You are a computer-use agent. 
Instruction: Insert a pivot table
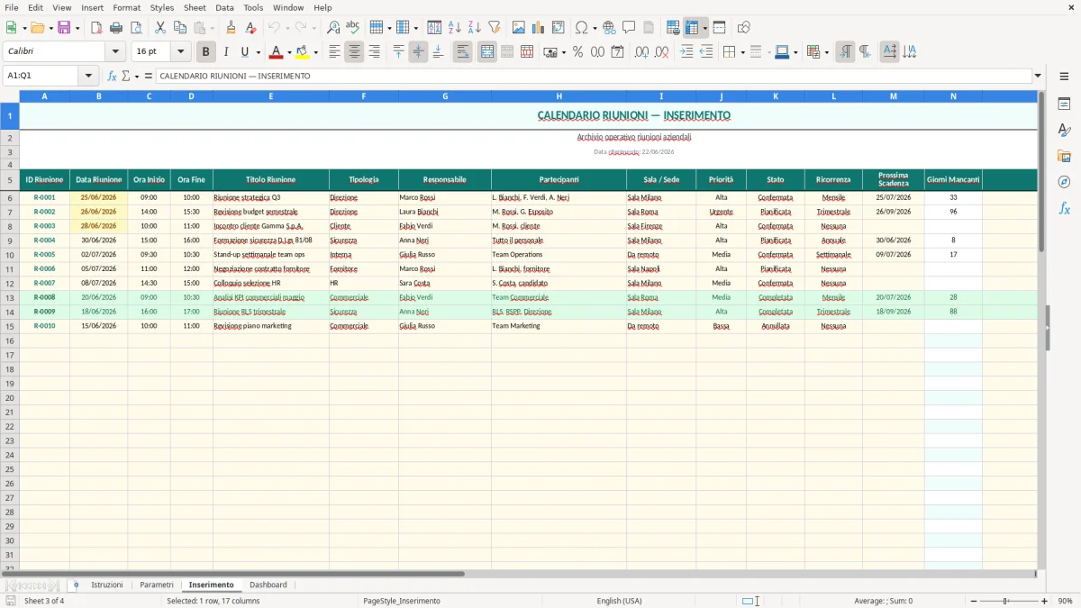(x=559, y=28)
